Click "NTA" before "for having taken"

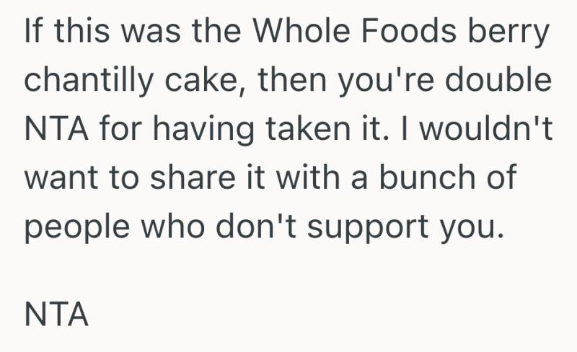(x=56, y=130)
